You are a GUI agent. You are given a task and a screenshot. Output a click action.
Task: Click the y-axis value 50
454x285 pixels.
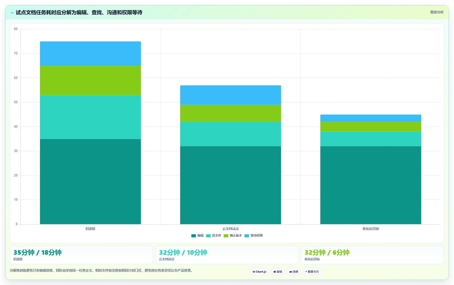coord(16,102)
